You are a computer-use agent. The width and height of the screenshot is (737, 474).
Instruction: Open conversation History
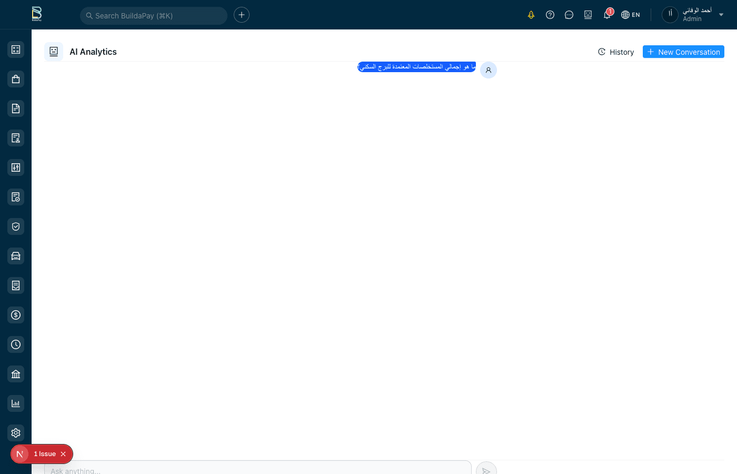coord(615,52)
